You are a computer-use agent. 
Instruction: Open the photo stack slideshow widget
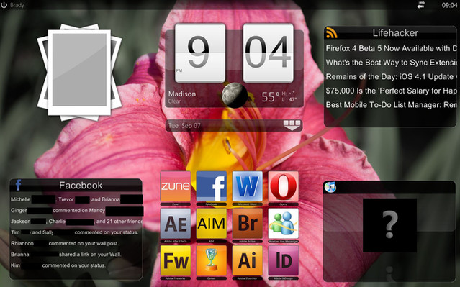79,73
